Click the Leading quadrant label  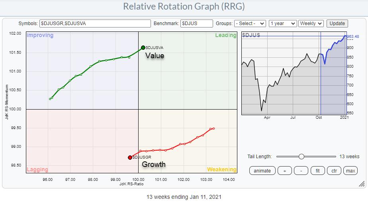[x=226, y=35]
